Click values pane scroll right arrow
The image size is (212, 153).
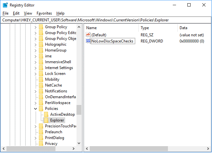tap(208, 149)
